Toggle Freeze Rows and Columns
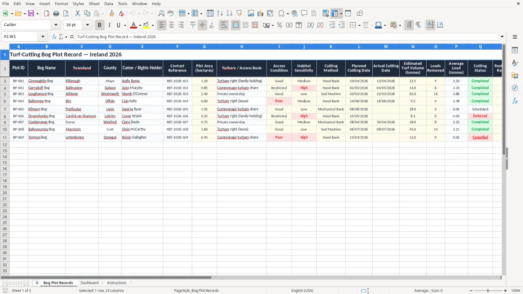523x294 pixels. tap(335, 14)
